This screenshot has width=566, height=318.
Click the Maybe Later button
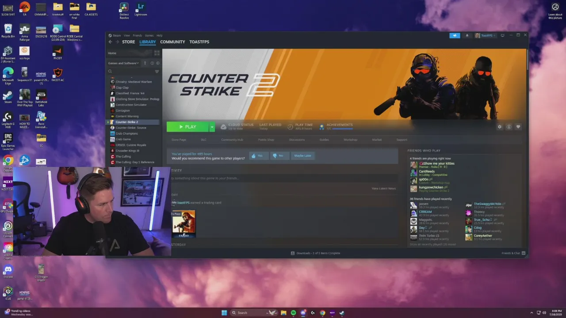(x=302, y=155)
